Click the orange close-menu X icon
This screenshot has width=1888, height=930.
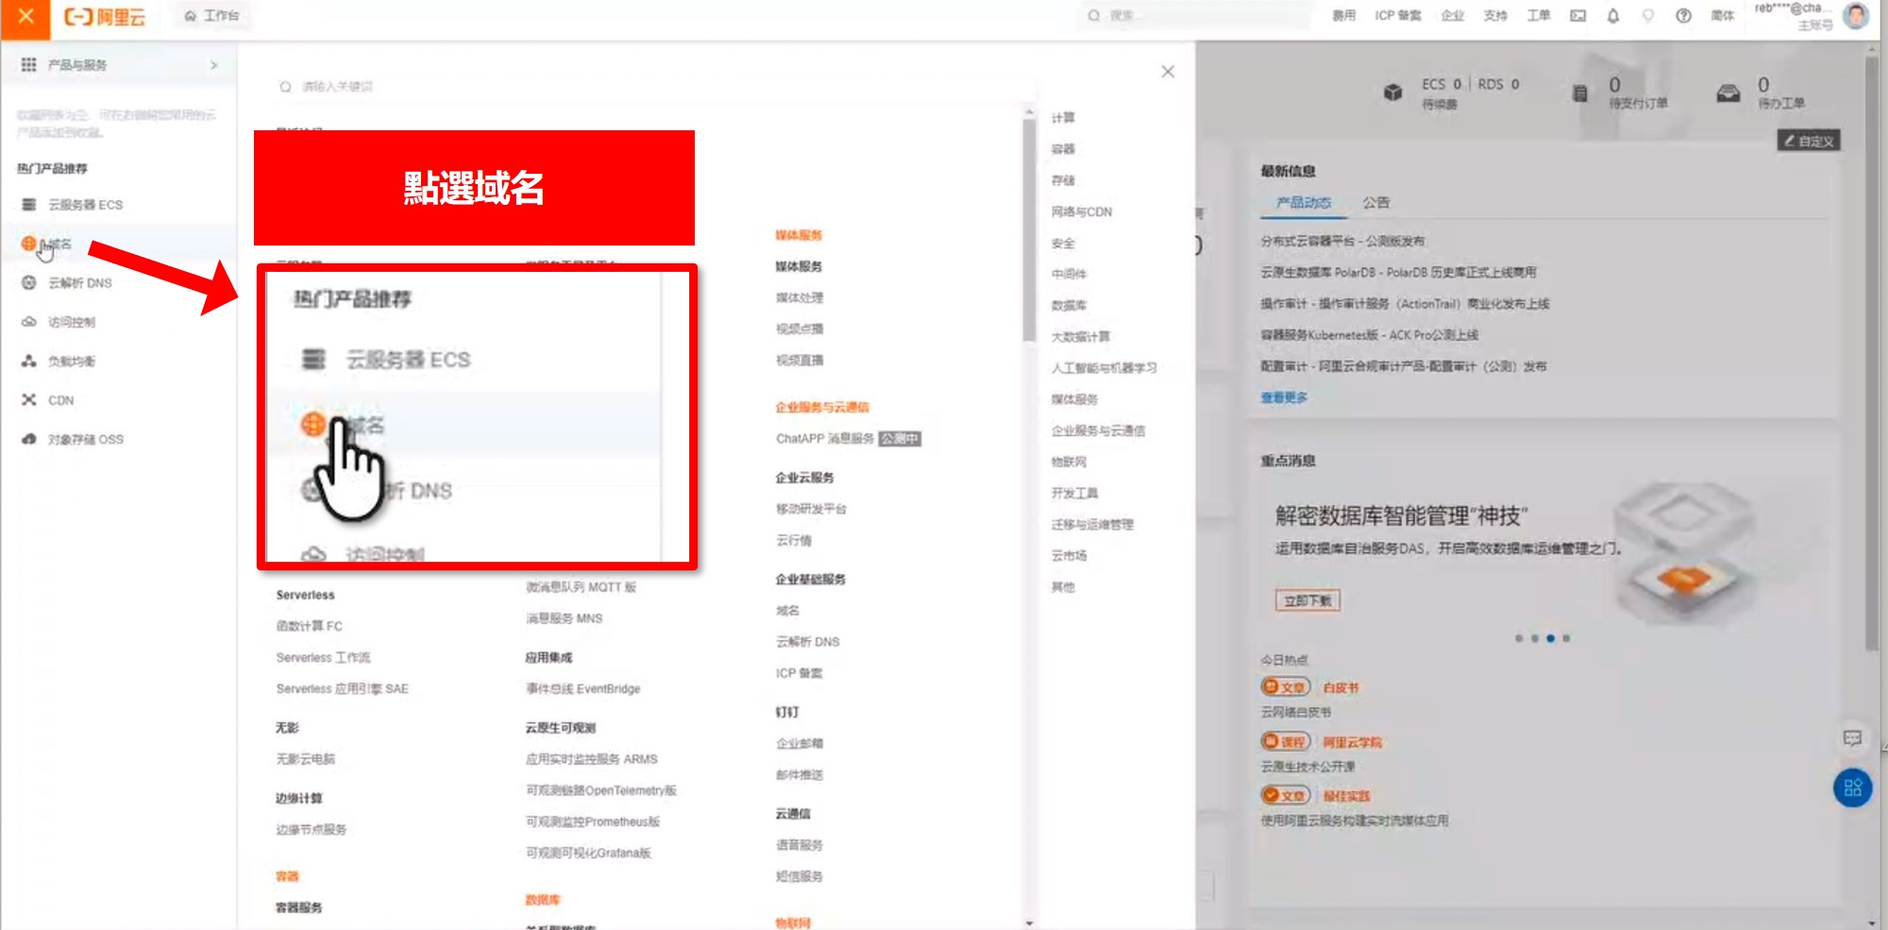25,16
